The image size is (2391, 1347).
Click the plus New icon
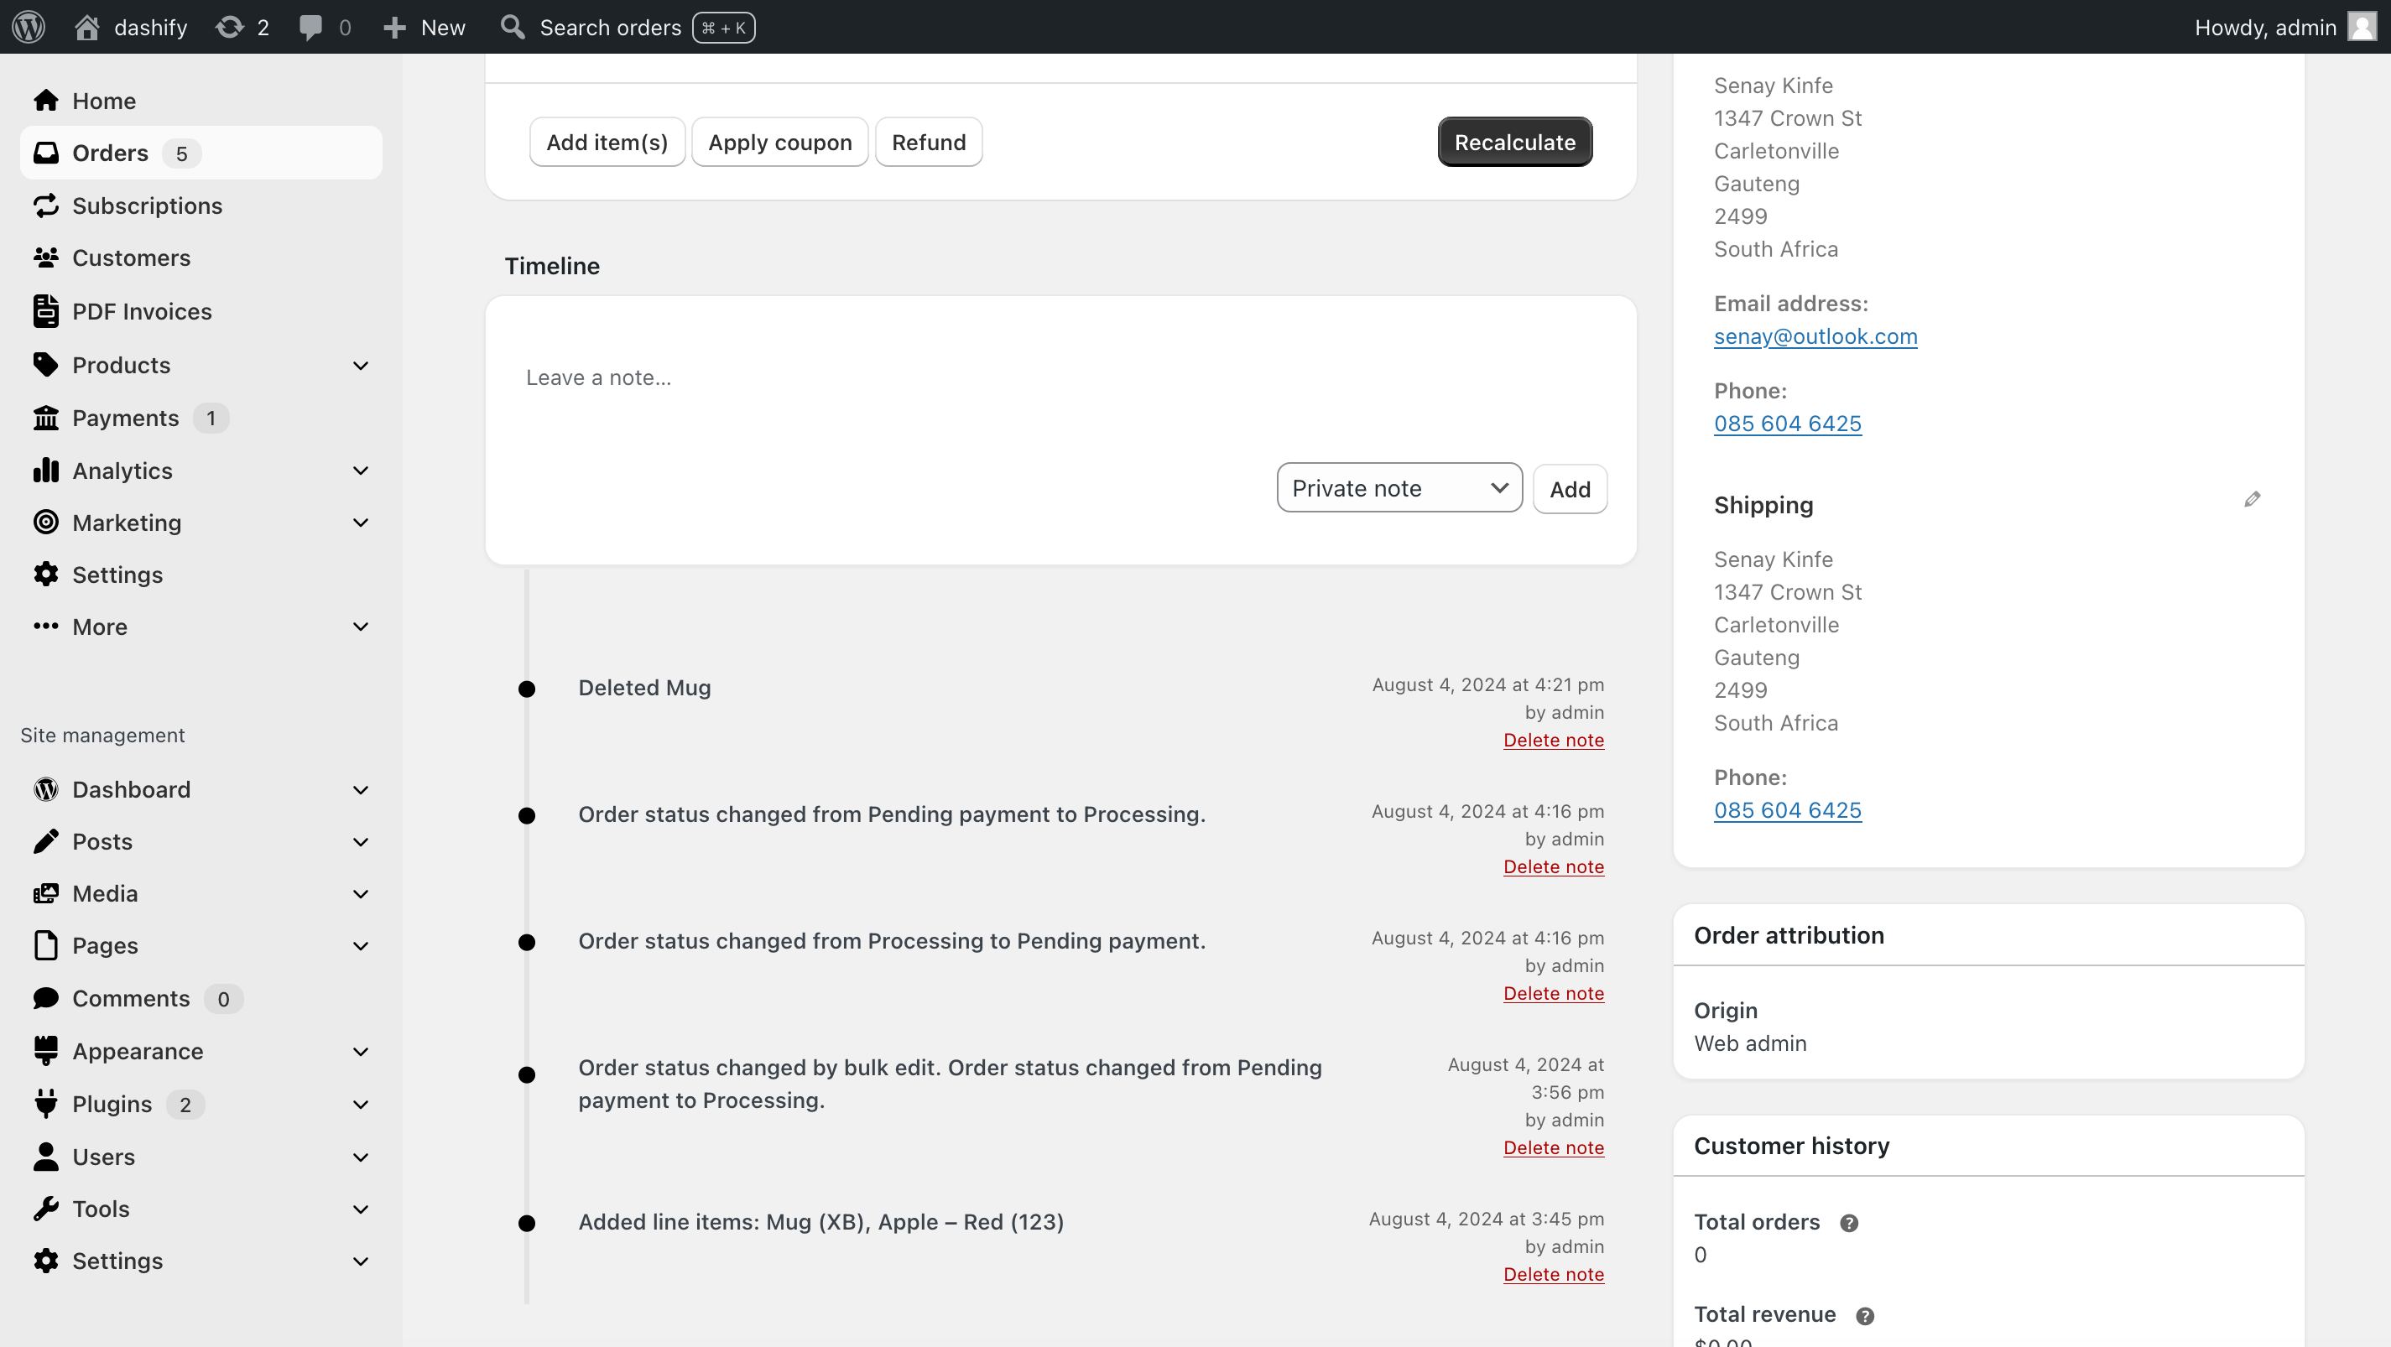point(394,28)
